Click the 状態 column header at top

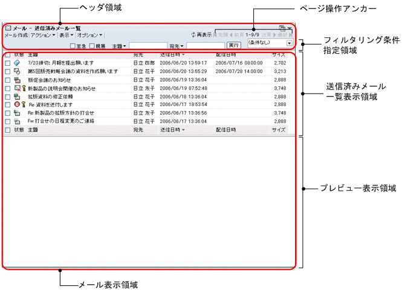tap(19, 55)
